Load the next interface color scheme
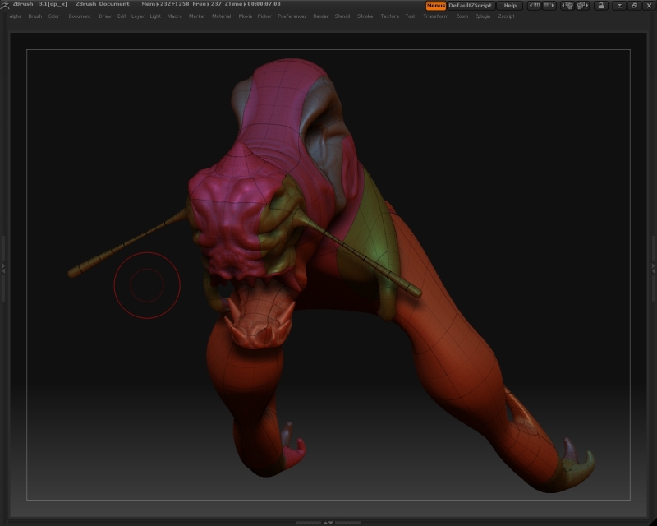 pos(549,6)
